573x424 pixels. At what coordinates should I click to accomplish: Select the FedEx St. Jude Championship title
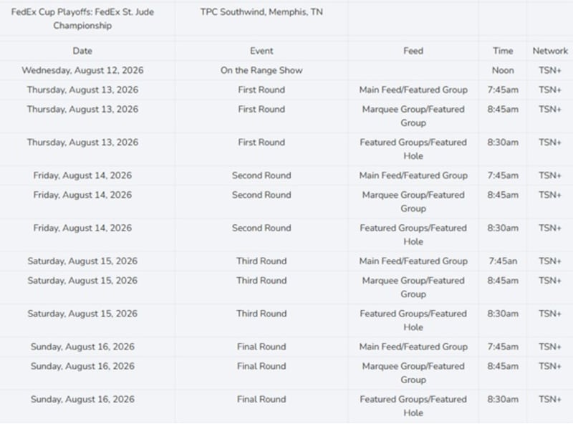click(82, 19)
